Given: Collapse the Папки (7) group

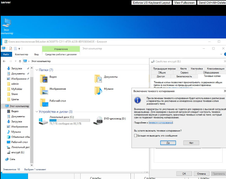Looking at the screenshot, I should point(37,70).
